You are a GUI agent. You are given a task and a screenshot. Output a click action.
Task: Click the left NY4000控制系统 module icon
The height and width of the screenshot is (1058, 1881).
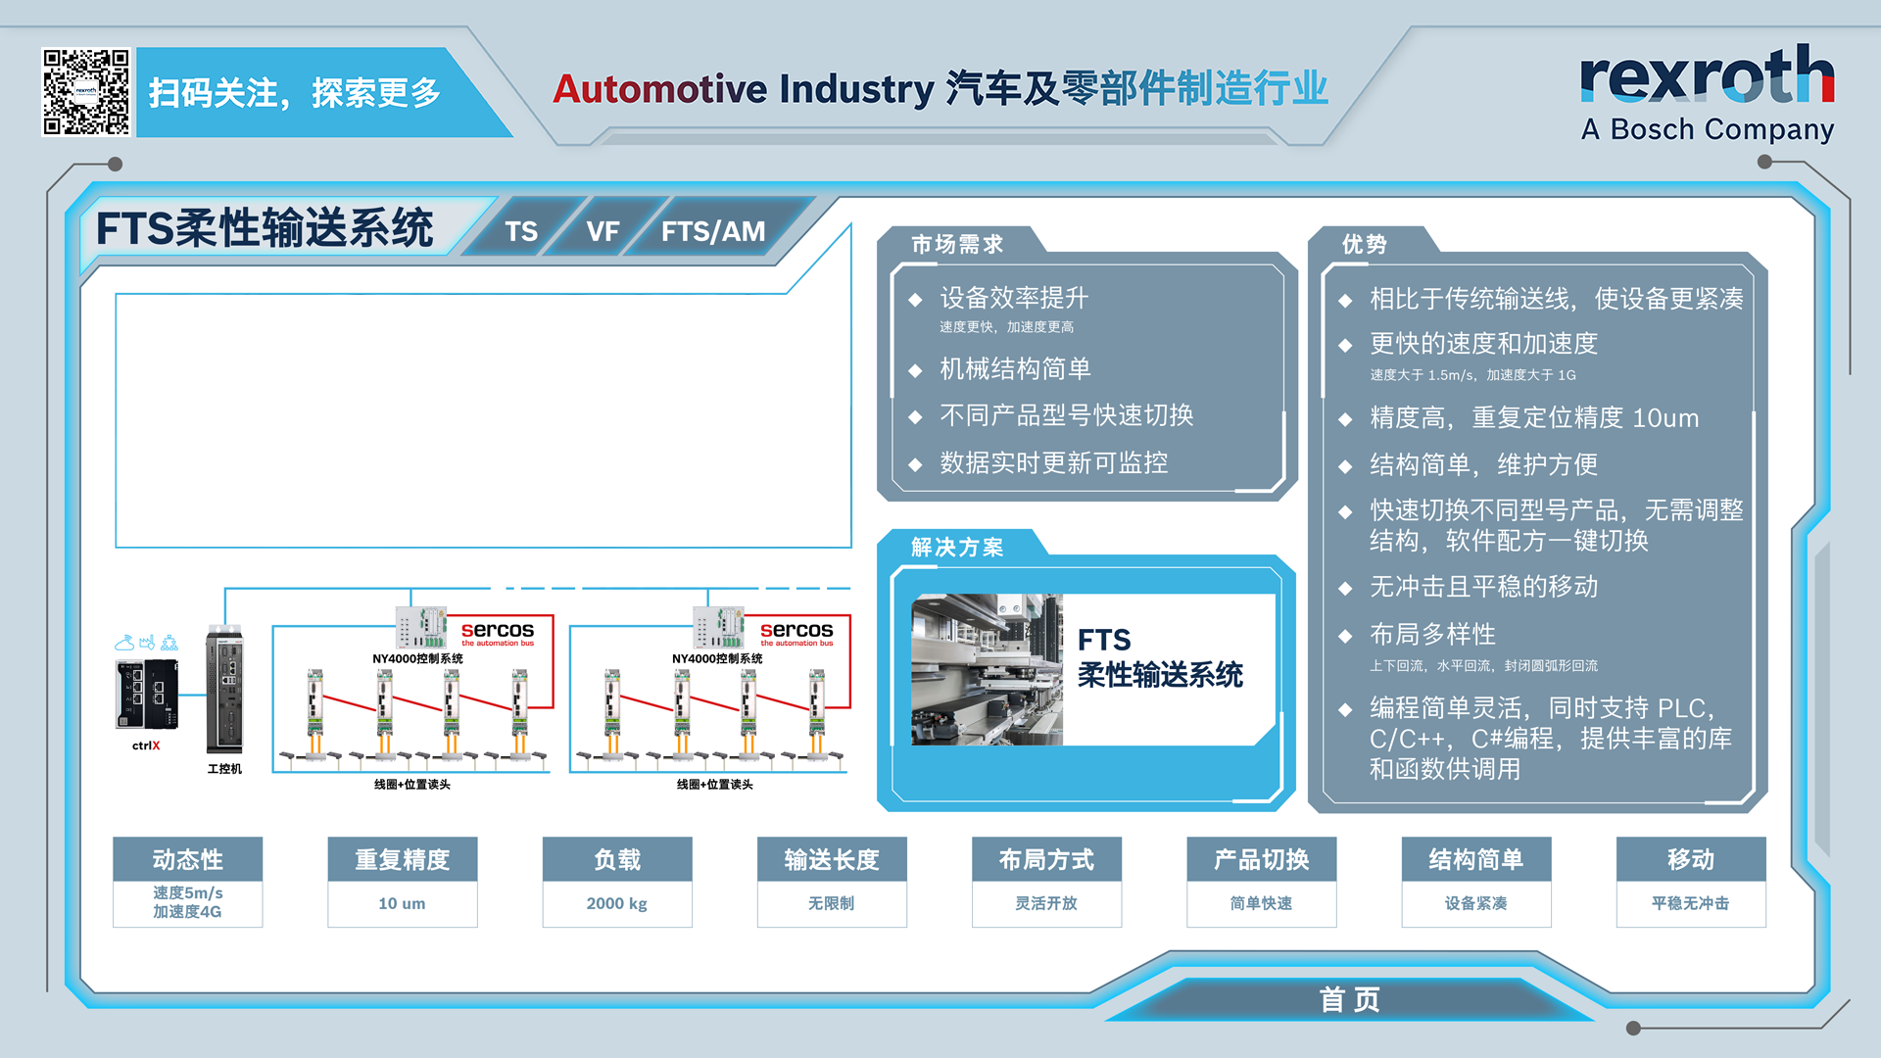(420, 627)
